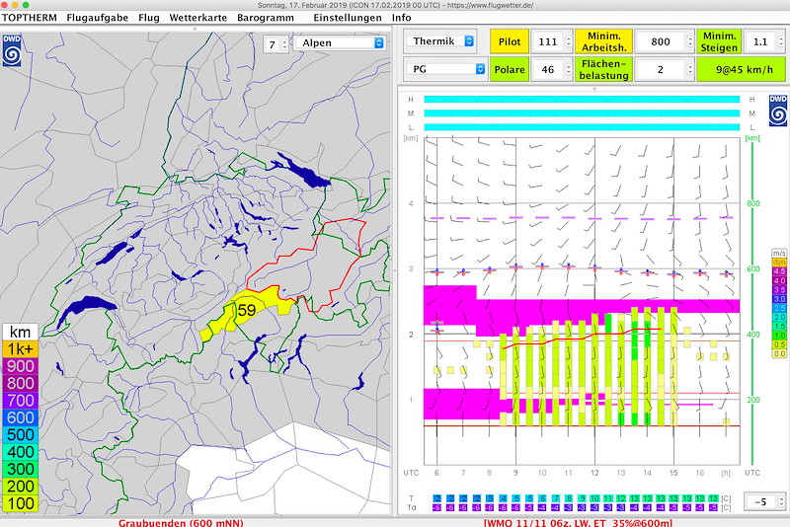
Task: Open the Wetterkarte menu
Action: 198,18
